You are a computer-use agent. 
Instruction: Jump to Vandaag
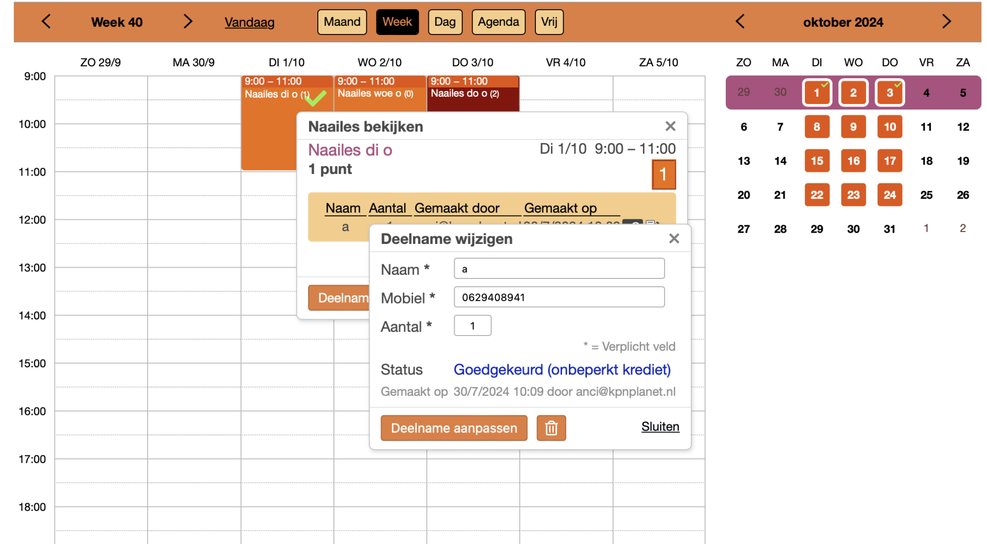(x=249, y=22)
